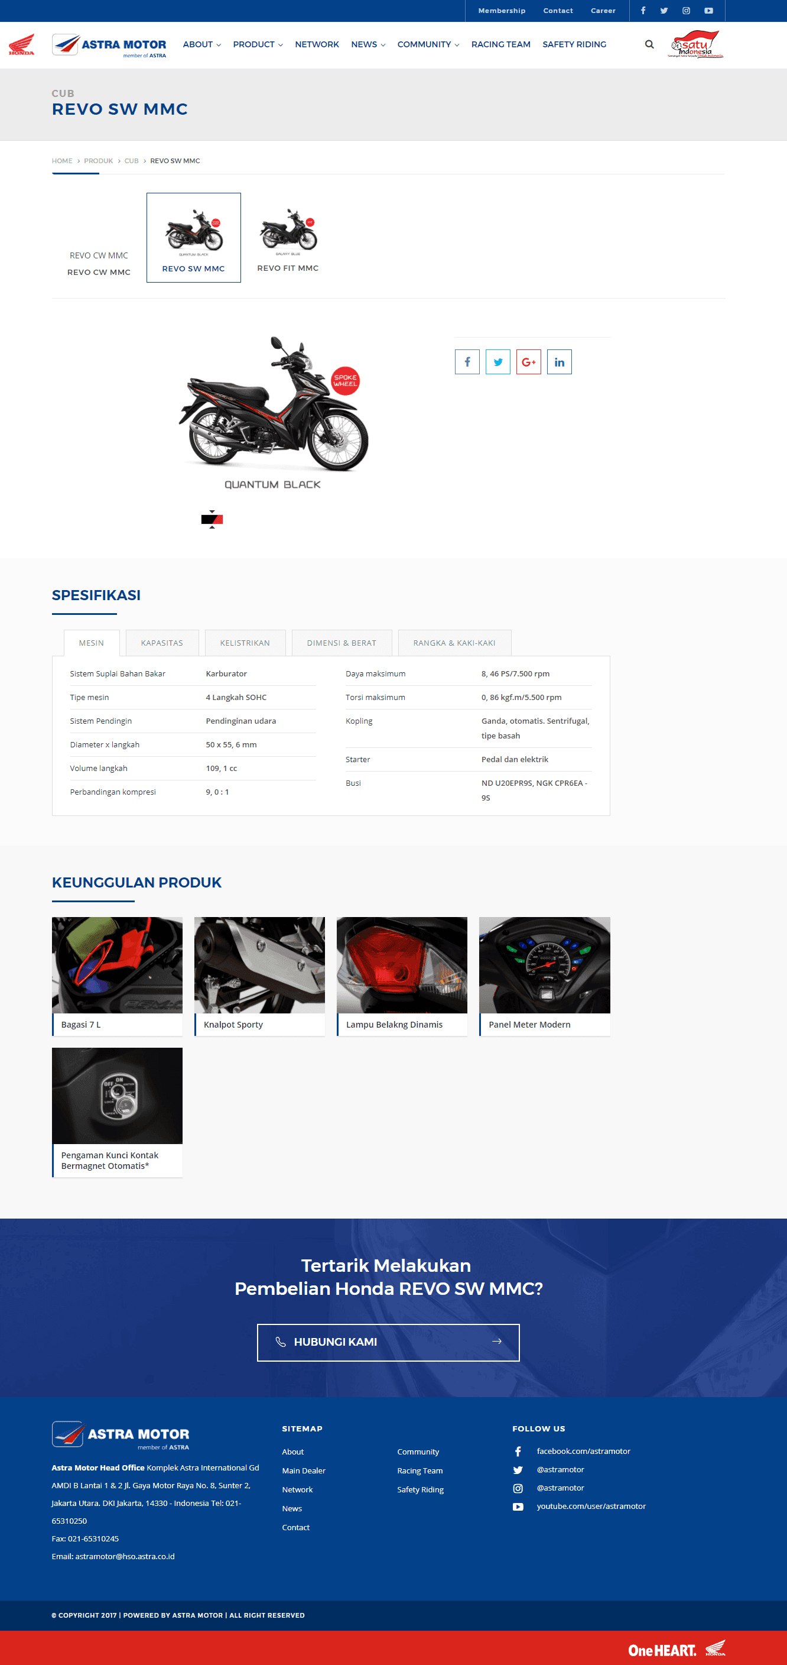Click the Satu Indonesia logo

click(695, 44)
